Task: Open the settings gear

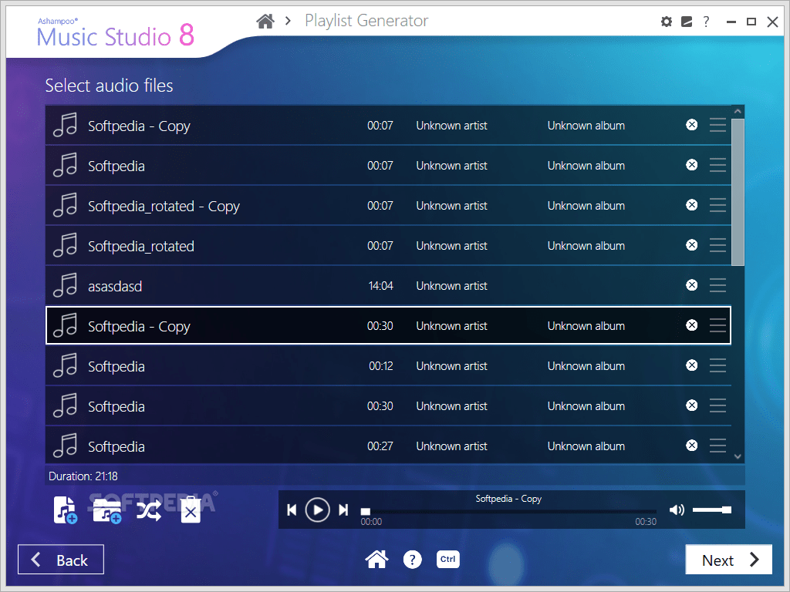Action: (666, 22)
